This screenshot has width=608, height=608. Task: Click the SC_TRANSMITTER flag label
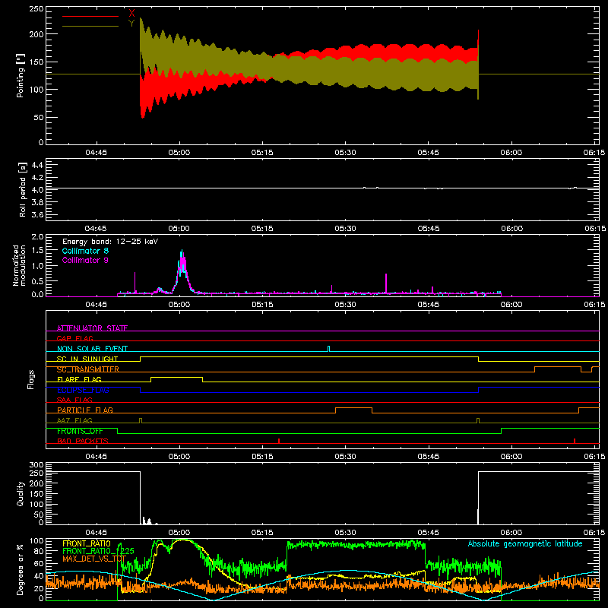click(88, 369)
